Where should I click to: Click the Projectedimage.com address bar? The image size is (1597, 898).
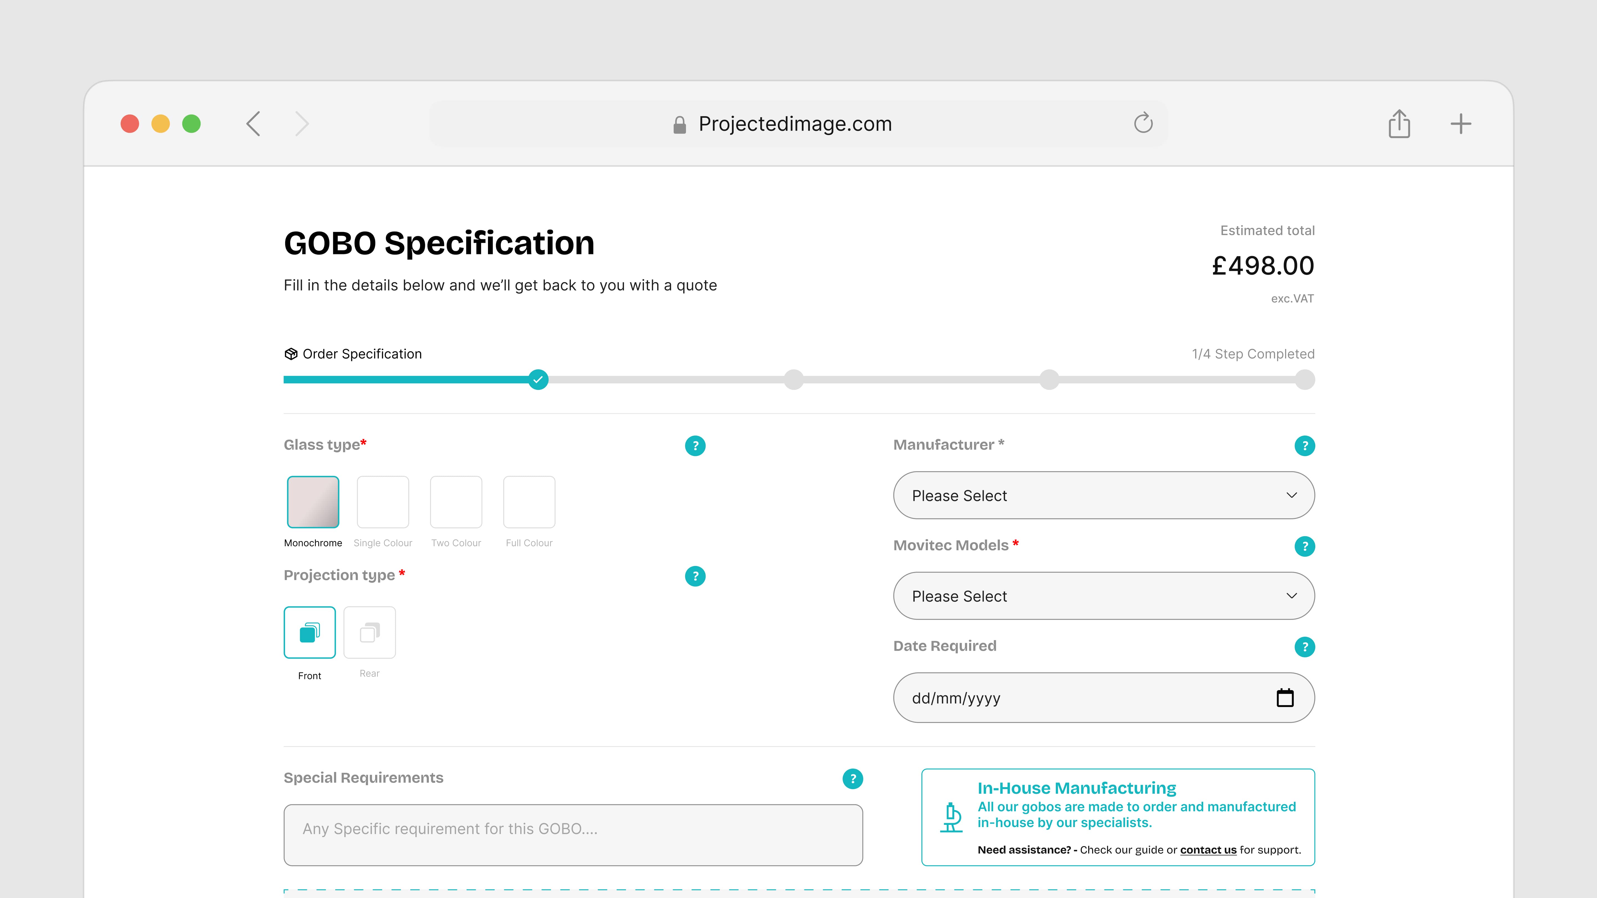pos(798,124)
